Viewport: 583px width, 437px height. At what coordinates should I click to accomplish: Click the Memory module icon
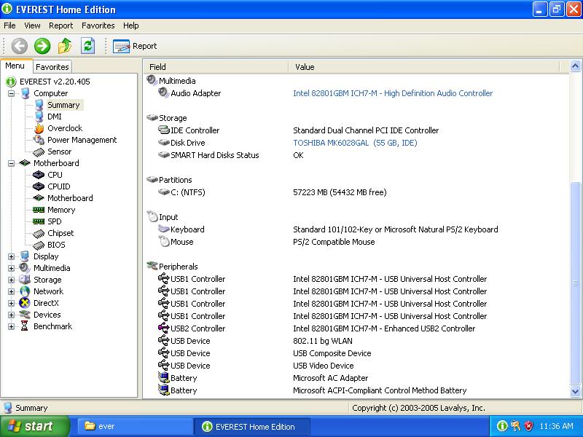39,210
